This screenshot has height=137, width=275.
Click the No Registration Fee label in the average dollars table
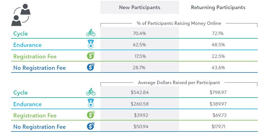(x=39, y=127)
